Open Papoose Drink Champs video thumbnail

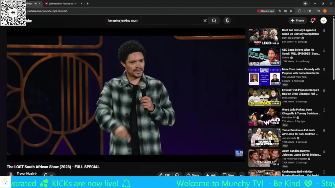point(264,97)
